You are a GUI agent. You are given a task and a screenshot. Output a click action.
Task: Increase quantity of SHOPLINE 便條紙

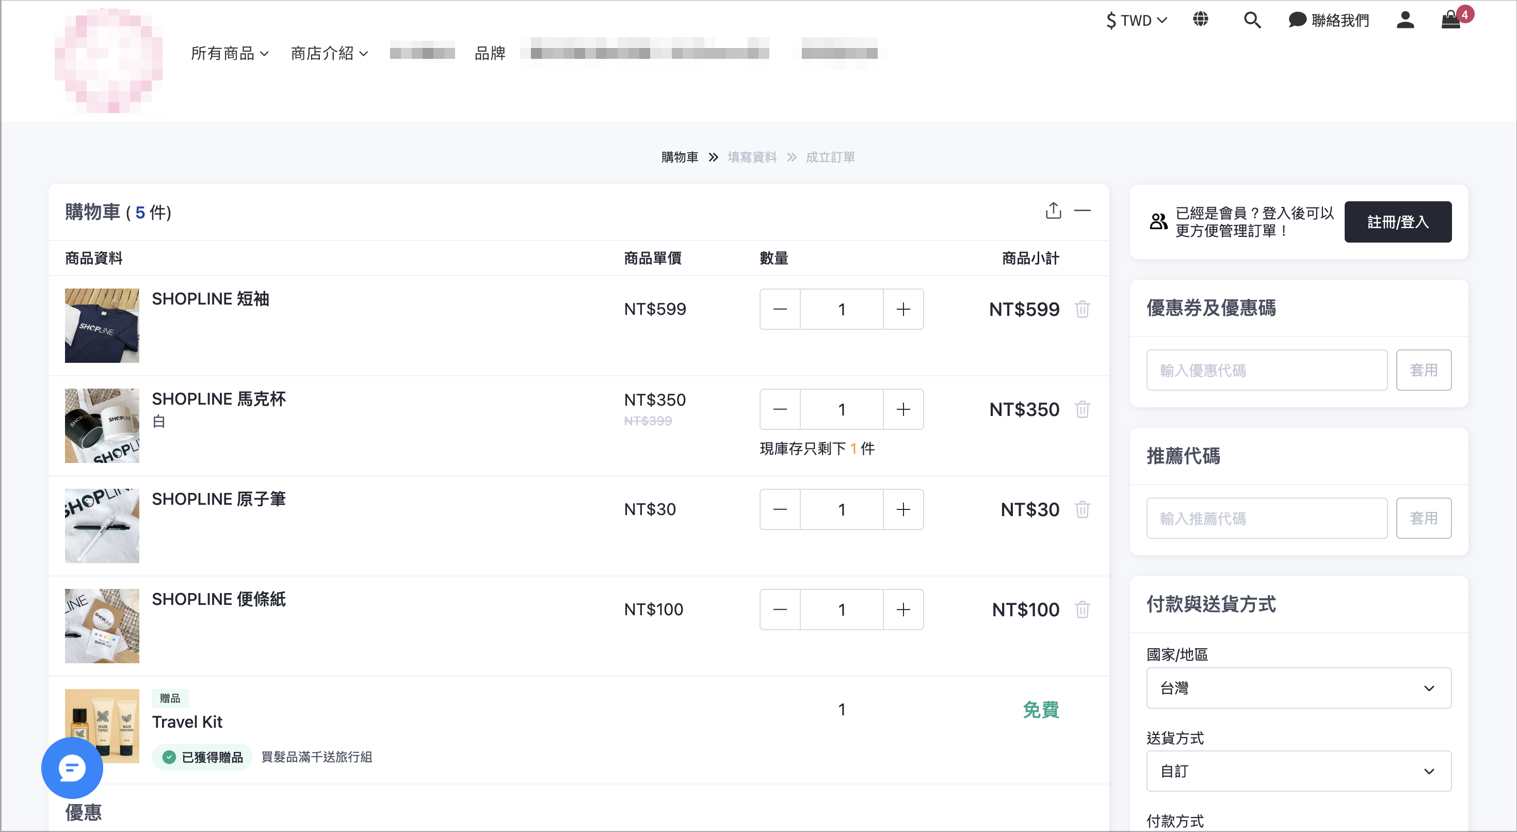click(x=903, y=609)
